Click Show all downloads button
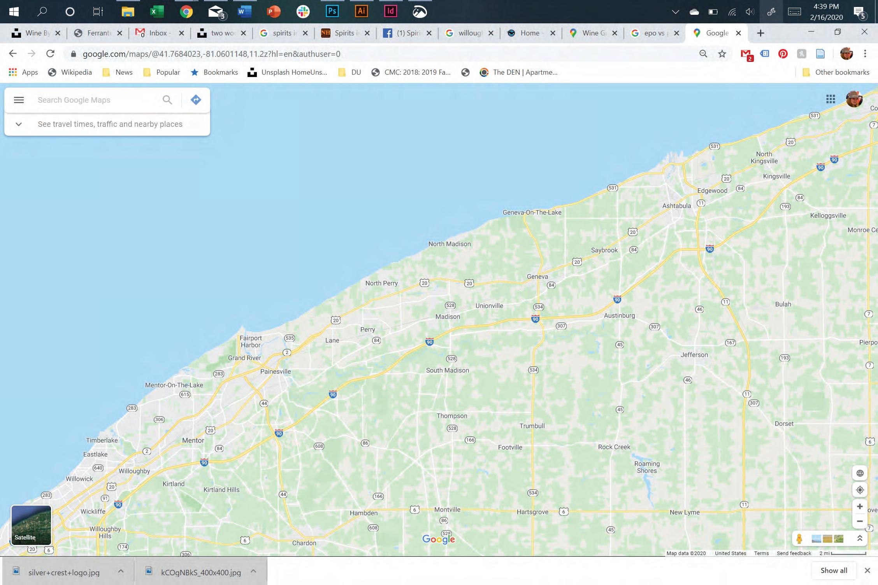The height and width of the screenshot is (585, 878). click(834, 570)
